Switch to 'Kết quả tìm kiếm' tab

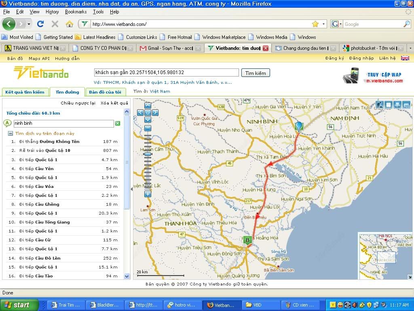click(25, 92)
